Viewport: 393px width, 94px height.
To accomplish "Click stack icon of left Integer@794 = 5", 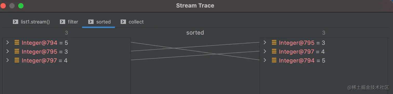I will (x=17, y=43).
